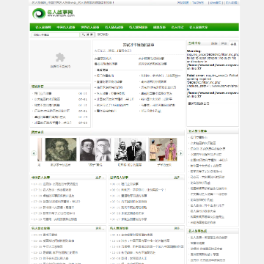The width and height of the screenshot is (264, 264).
Task: Click the More link in 中国名人故事 section header
Action: click(100, 177)
